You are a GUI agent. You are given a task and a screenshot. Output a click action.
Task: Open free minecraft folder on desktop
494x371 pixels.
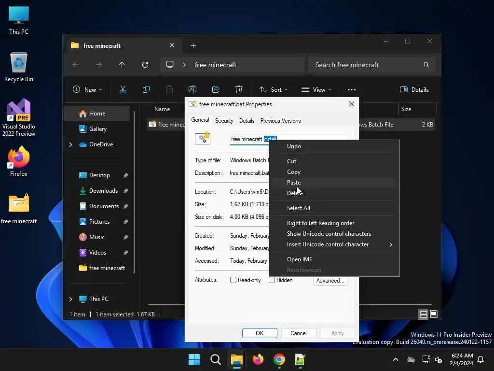[19, 209]
